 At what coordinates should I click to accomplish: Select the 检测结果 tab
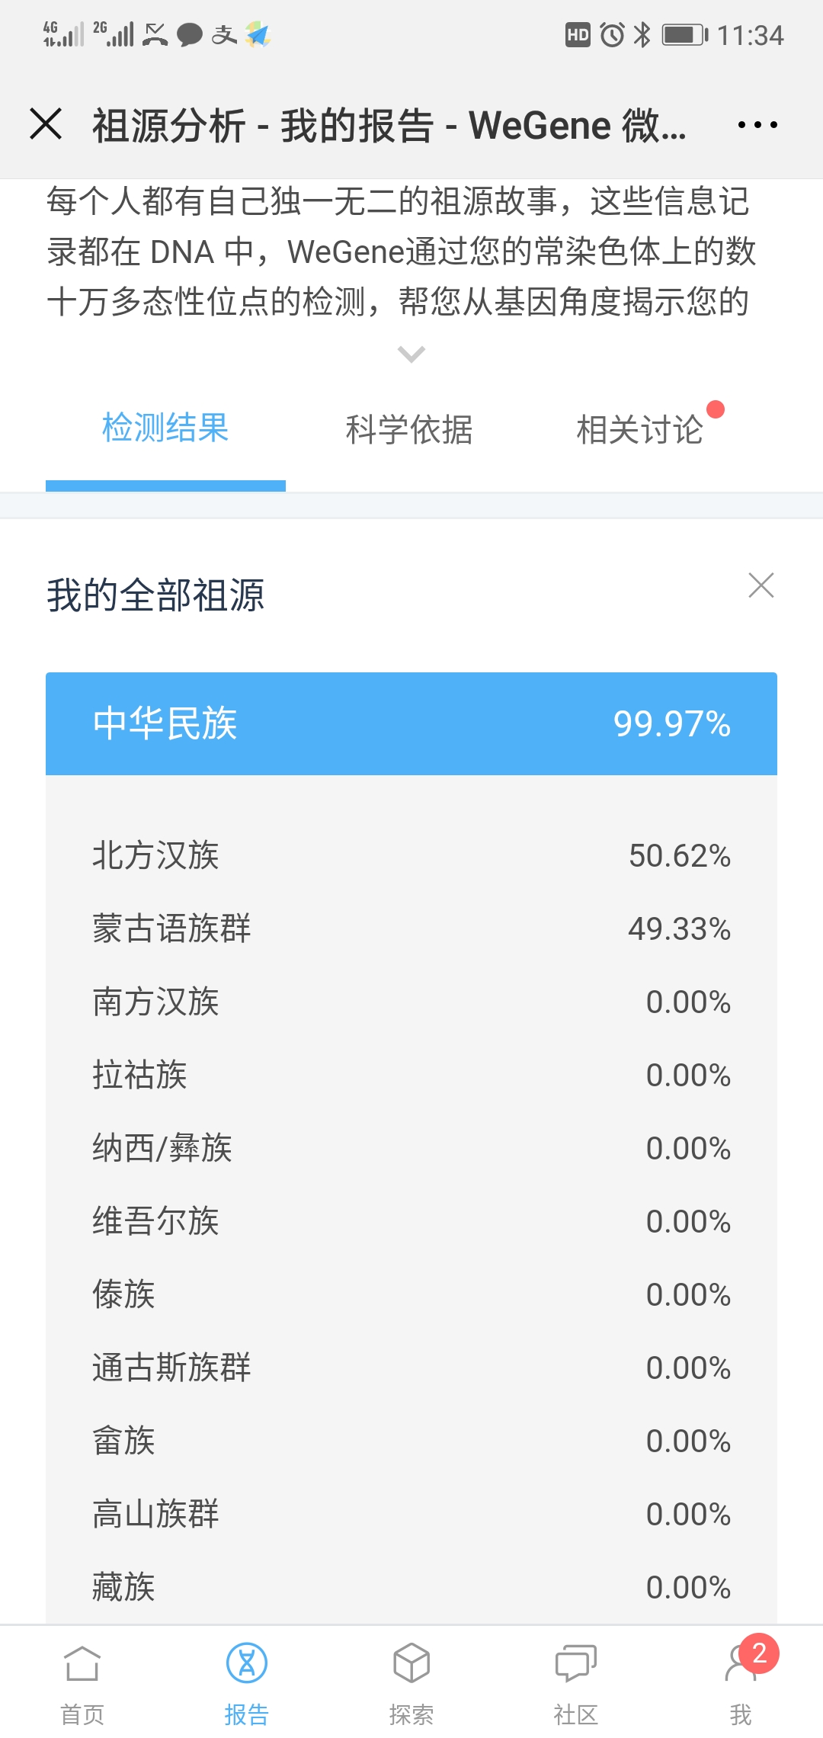[x=165, y=428]
